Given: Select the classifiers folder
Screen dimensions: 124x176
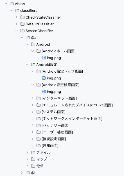Looking at the screenshot, I should pyautogui.click(x=29, y=10).
